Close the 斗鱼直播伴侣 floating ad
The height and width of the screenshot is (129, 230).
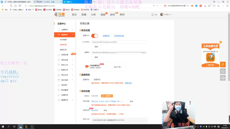pyautogui.click(x=221, y=42)
